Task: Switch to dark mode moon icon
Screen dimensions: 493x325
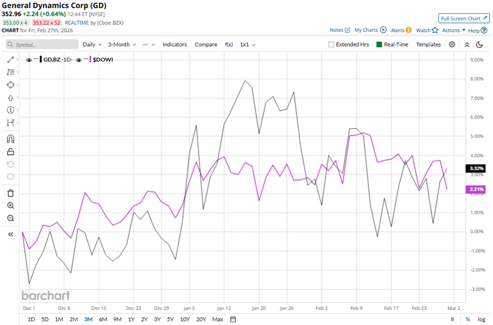Action: pos(479,44)
